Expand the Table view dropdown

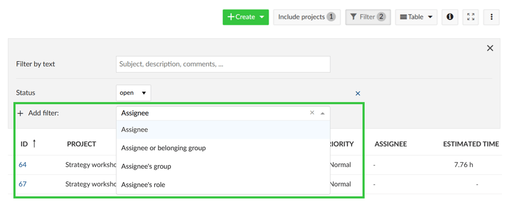[416, 17]
